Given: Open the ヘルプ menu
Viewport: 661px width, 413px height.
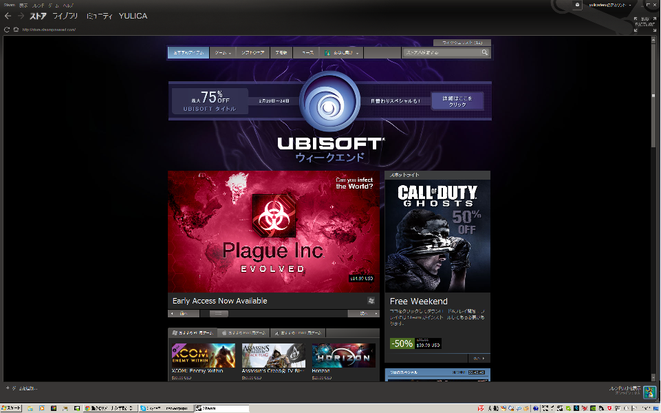Looking at the screenshot, I should click(68, 5).
